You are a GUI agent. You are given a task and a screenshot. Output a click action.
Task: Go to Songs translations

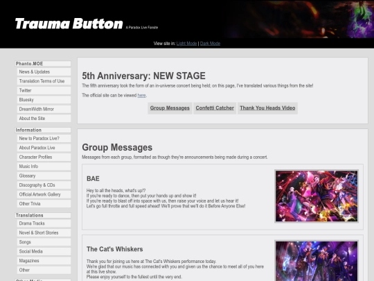point(44,242)
